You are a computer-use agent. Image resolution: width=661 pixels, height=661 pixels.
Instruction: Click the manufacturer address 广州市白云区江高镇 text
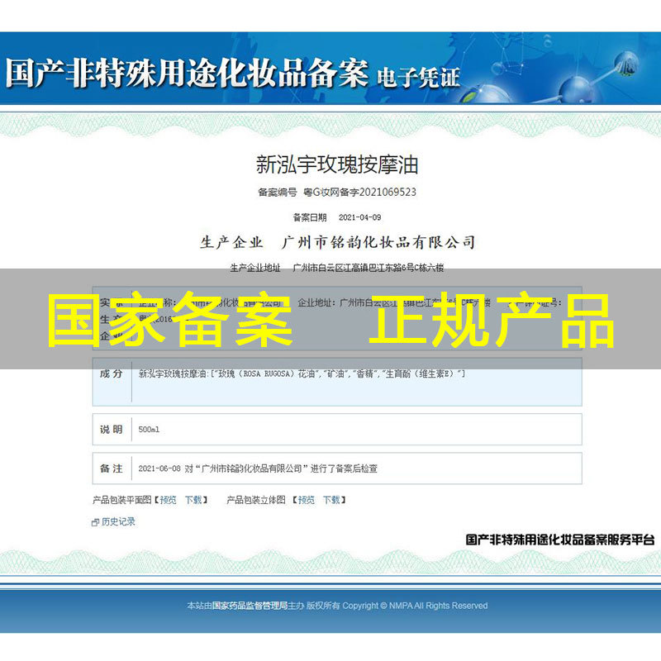[x=369, y=268]
